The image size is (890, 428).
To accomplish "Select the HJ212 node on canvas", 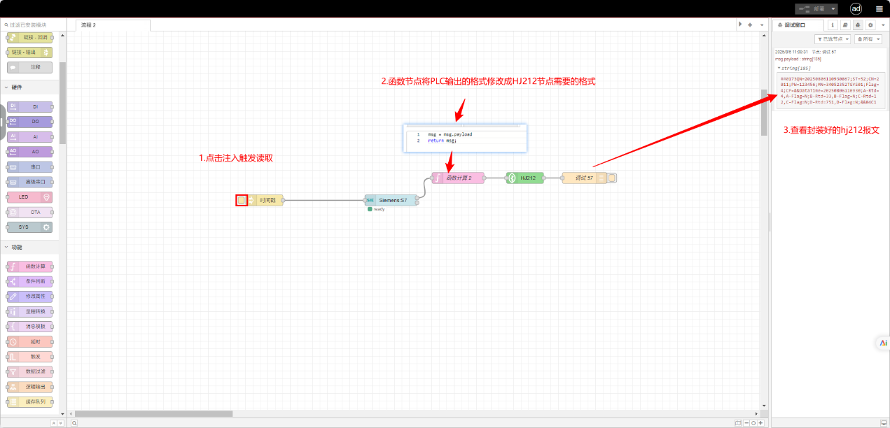I will 525,178.
